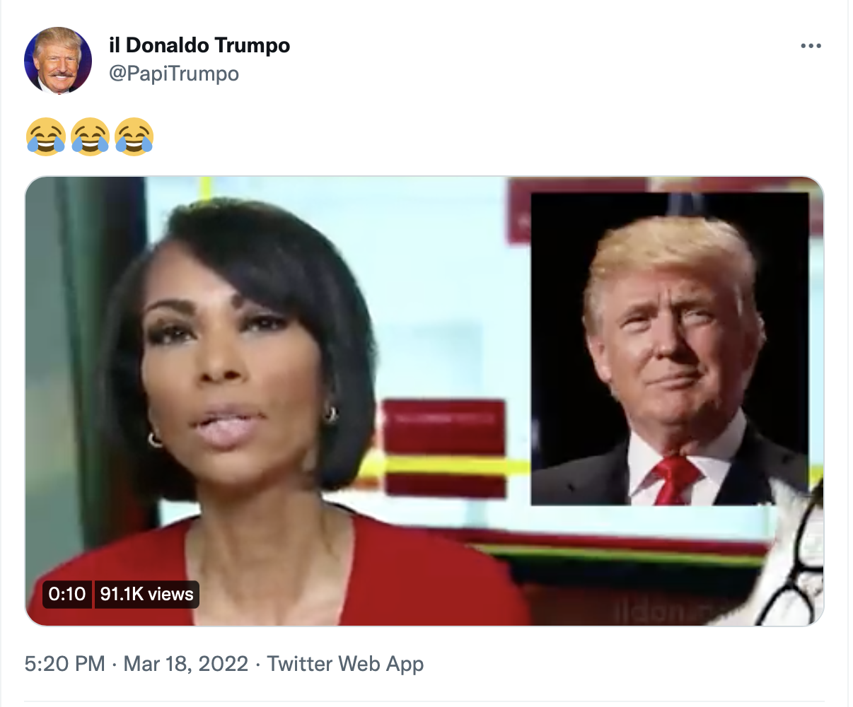
Task: Open the three-dot more options menu
Action: [811, 46]
